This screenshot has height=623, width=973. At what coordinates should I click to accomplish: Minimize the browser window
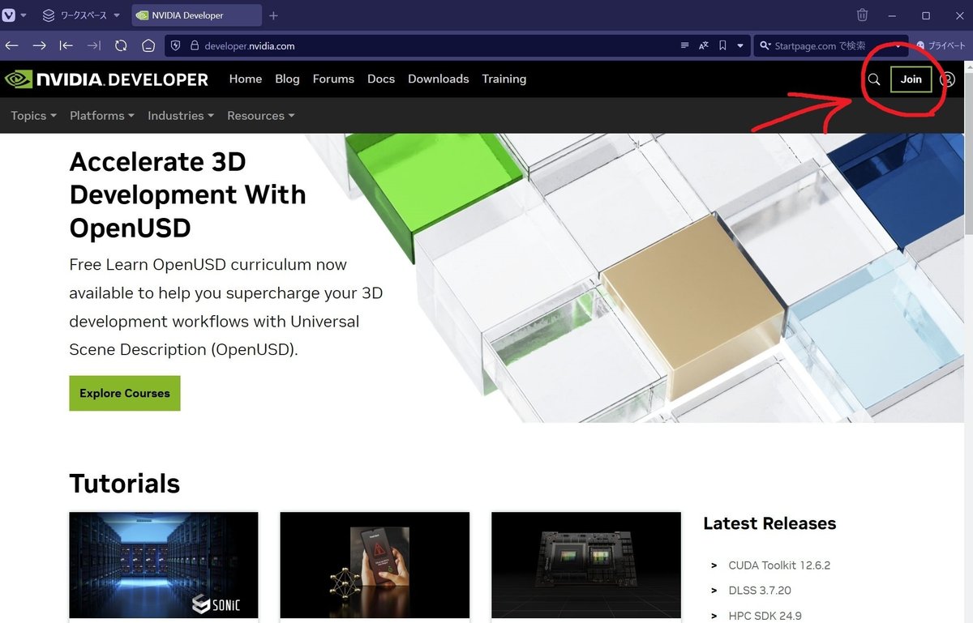coord(893,15)
